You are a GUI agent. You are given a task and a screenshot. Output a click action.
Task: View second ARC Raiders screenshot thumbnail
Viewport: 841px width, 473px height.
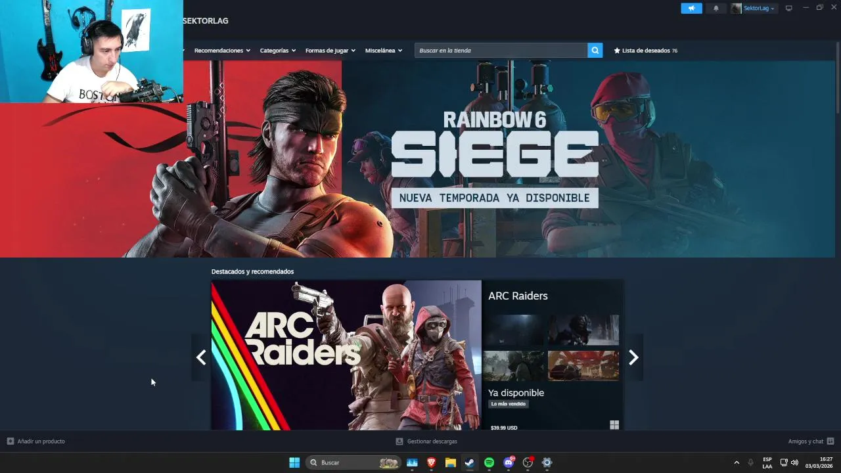(x=583, y=330)
